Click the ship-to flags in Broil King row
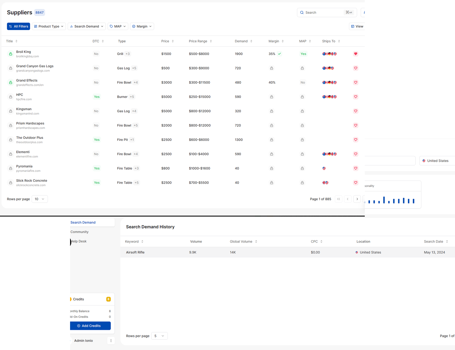The height and width of the screenshot is (350, 455). coord(330,54)
